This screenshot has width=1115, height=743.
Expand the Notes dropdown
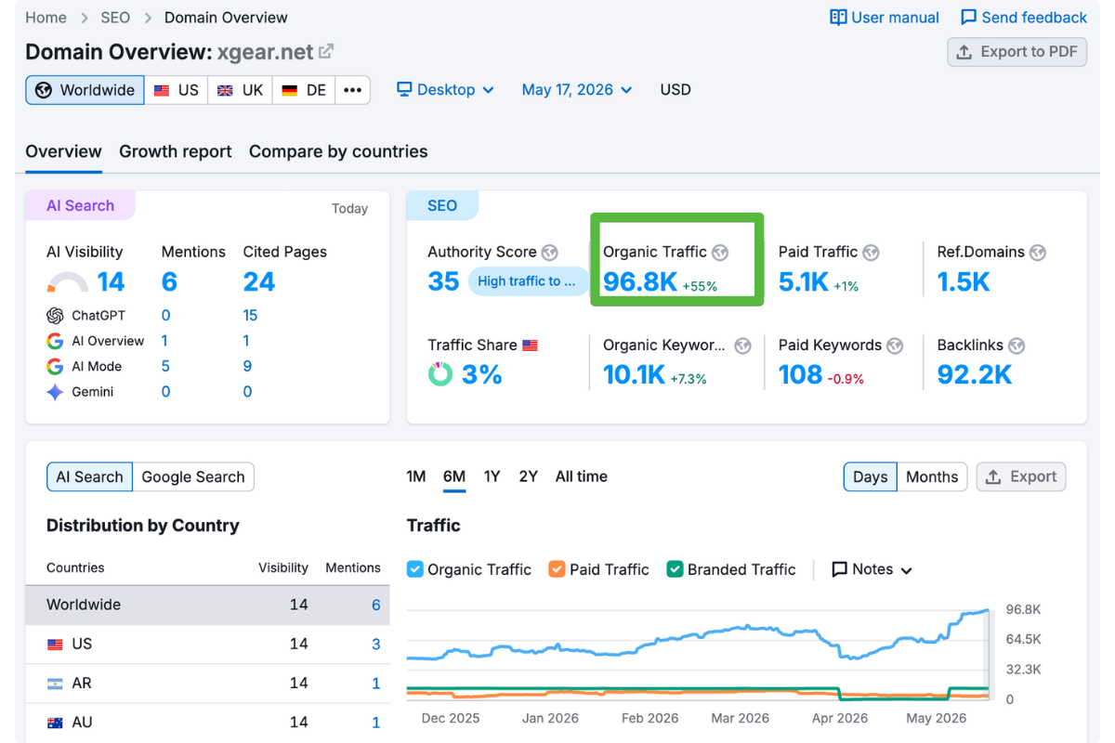coord(872,569)
